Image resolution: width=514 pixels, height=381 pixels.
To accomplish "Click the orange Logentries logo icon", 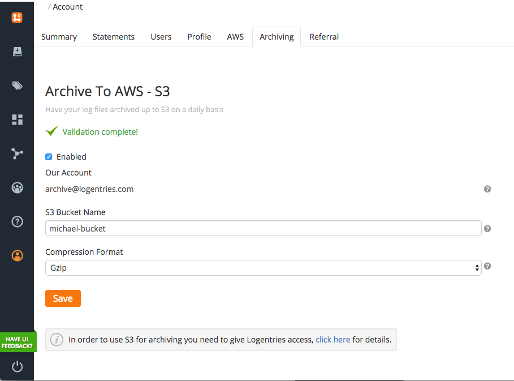I will coord(17,18).
